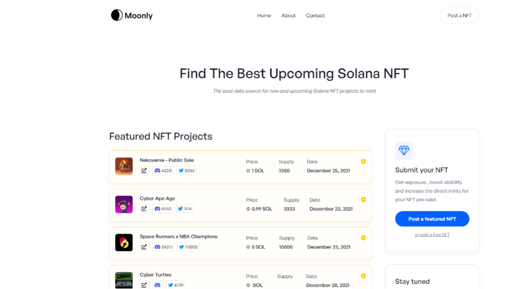Open Nekoverse Discord badge
515x289 pixels.
coord(163,170)
